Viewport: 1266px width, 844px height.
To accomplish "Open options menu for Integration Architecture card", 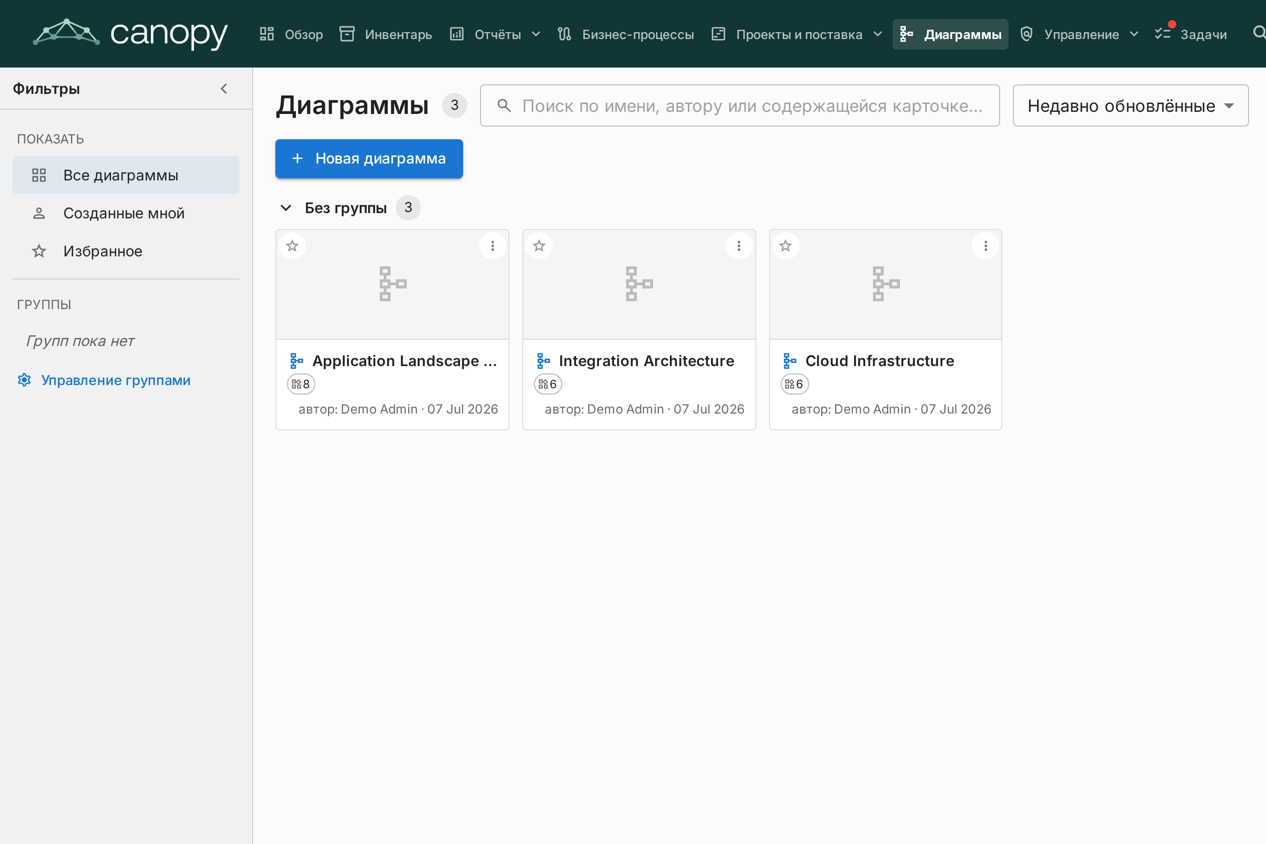I will pyautogui.click(x=739, y=246).
